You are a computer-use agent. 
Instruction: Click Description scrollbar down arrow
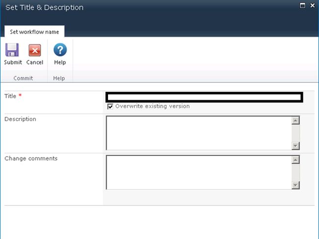tap(295, 146)
